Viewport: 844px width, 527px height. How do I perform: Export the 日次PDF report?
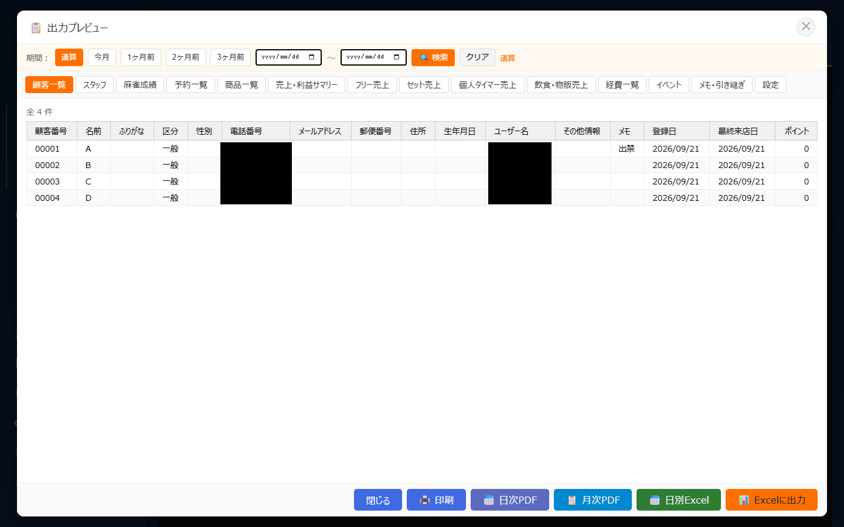(x=510, y=500)
